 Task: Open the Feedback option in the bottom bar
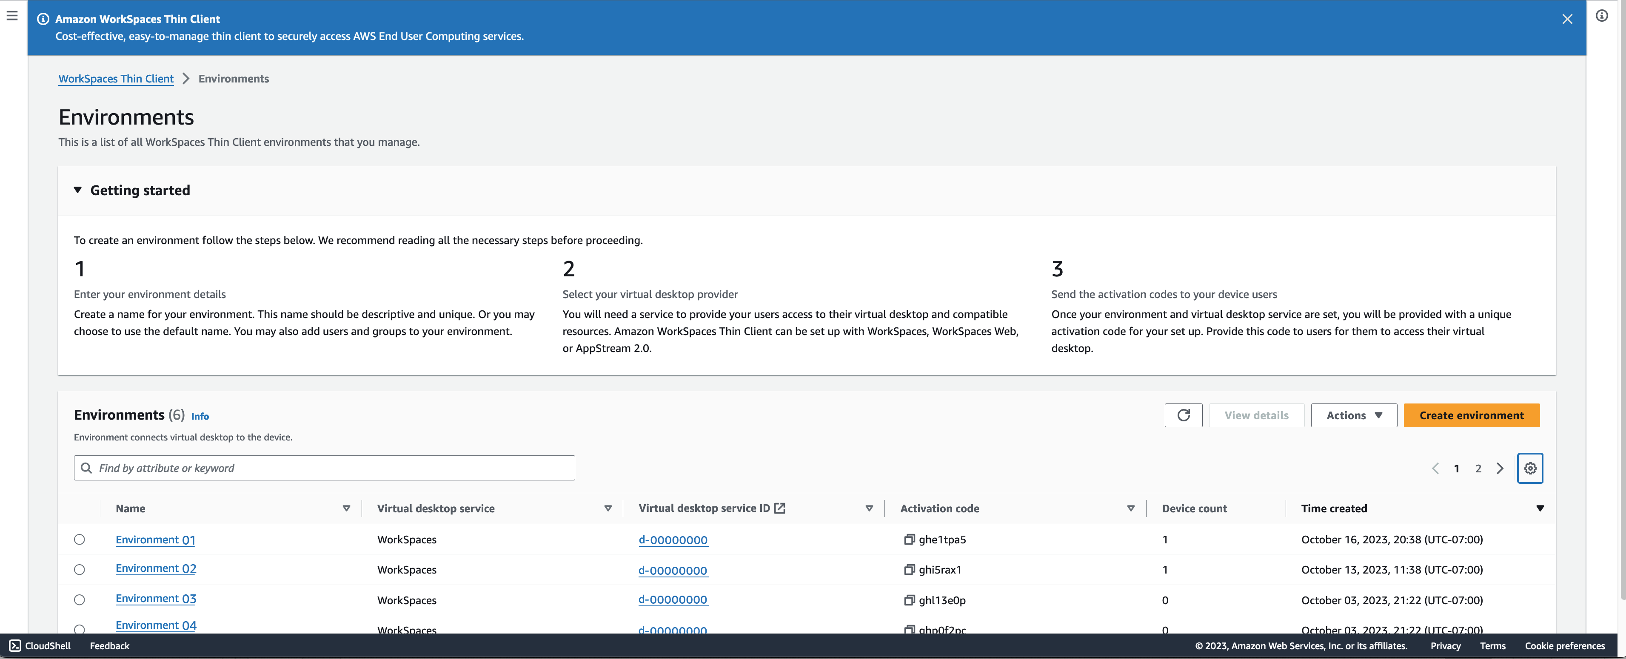point(109,646)
